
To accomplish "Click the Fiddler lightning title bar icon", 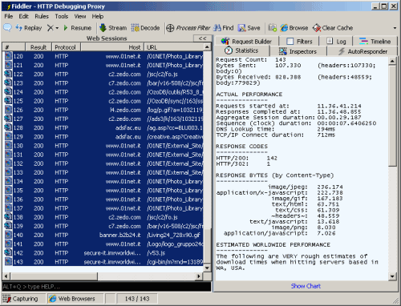I will click(8, 6).
